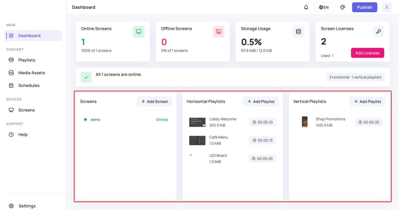The height and width of the screenshot is (210, 399).
Task: Click the Offline Screens crossed-monitor icon
Action: click(218, 32)
